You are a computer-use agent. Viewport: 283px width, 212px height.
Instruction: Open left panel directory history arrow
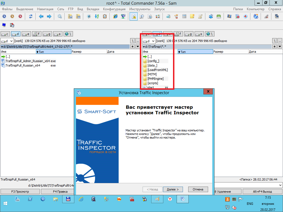point(138,46)
